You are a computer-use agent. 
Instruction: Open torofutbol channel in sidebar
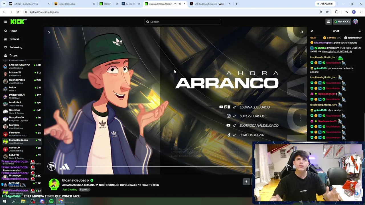(22, 104)
